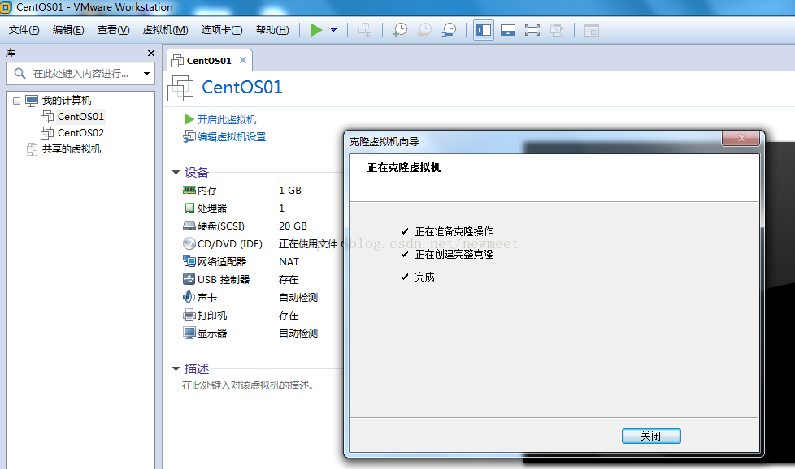Click the 关闭 button in the clone wizard

tap(651, 436)
